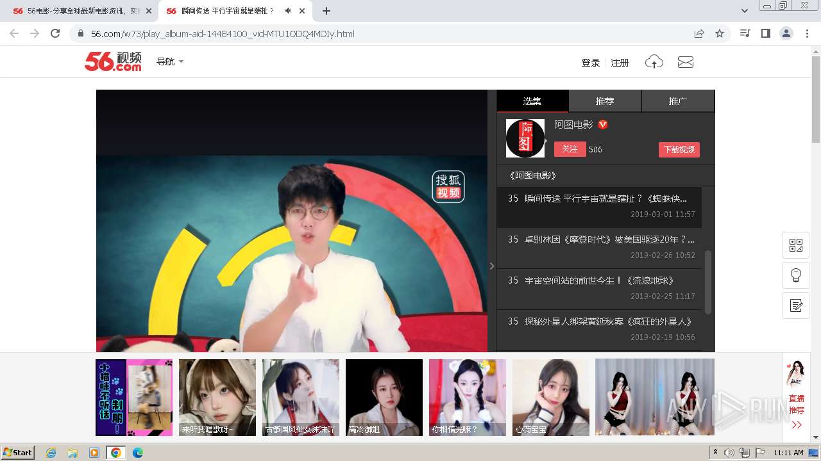Viewport: 821px width, 461px height.
Task: Open a new tab with the plus icon
Action: click(326, 11)
